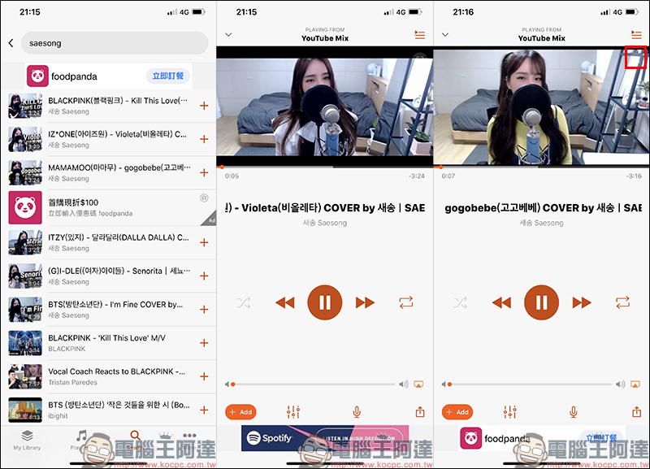Viewport: 650px width, 469px height.
Task: Collapse the Violeta player with down chevron
Action: click(228, 35)
